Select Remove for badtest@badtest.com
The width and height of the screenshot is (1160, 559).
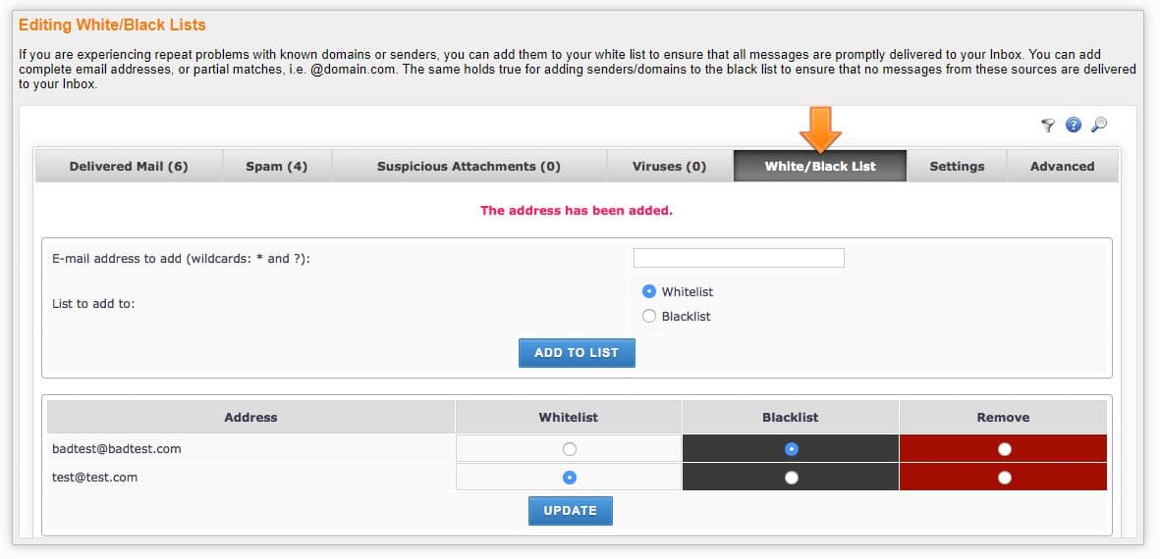click(x=1004, y=449)
